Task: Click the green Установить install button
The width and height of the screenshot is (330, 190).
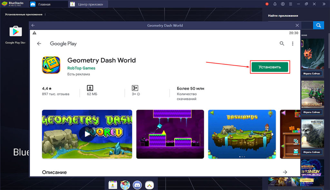Action: click(x=270, y=67)
